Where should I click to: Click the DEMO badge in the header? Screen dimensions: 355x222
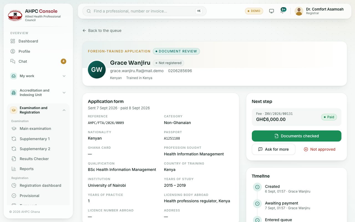point(254,11)
